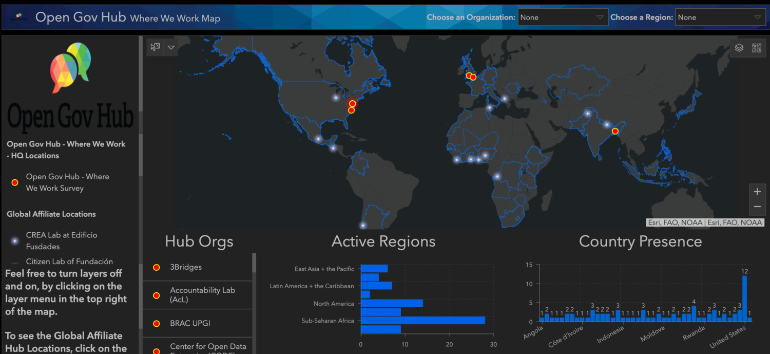
Task: Open the basemap gallery icon
Action: pos(757,48)
